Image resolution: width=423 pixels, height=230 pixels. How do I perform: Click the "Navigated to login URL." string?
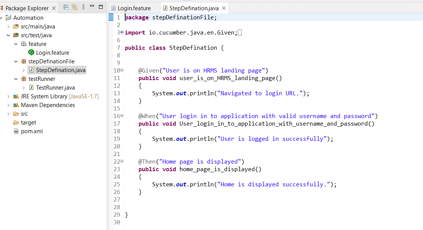click(x=260, y=93)
